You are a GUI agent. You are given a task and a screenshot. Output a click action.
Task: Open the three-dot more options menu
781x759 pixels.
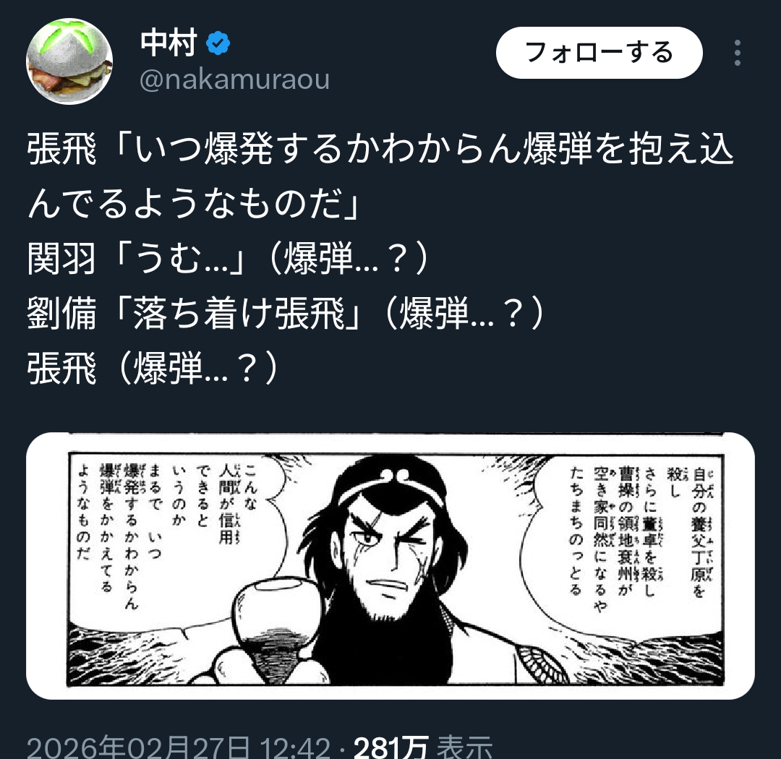(x=737, y=53)
